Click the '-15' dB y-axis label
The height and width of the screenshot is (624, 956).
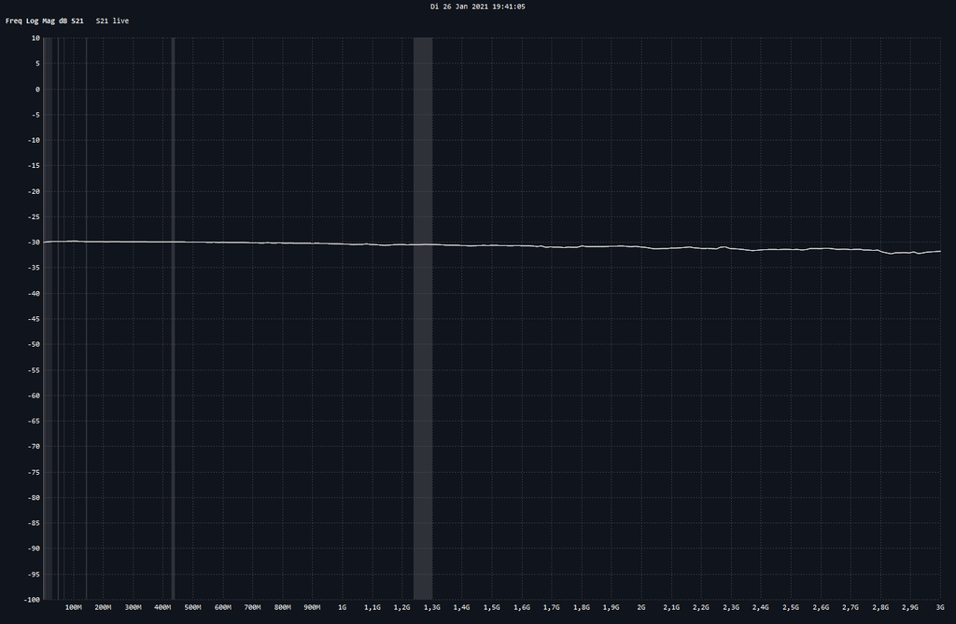[x=33, y=166]
